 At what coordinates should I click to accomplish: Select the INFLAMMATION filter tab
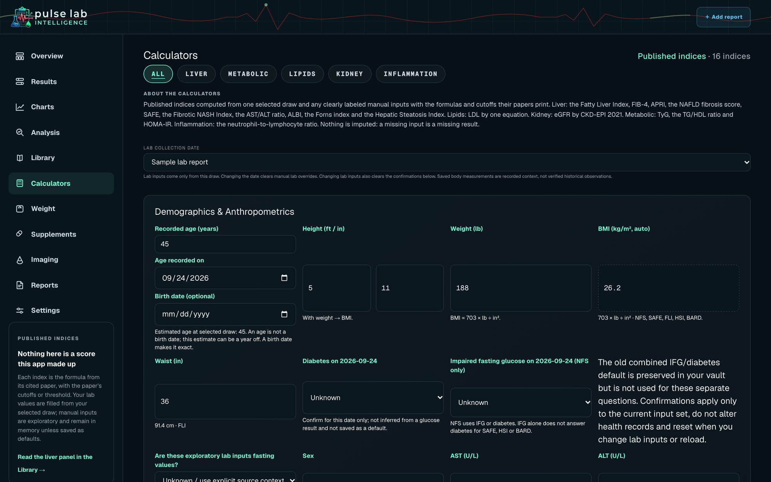point(411,74)
